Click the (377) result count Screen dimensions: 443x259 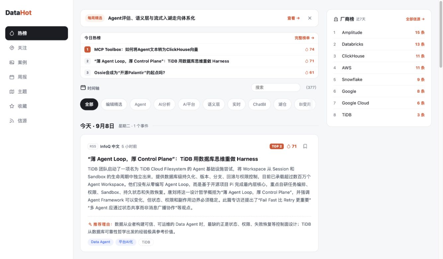click(311, 87)
